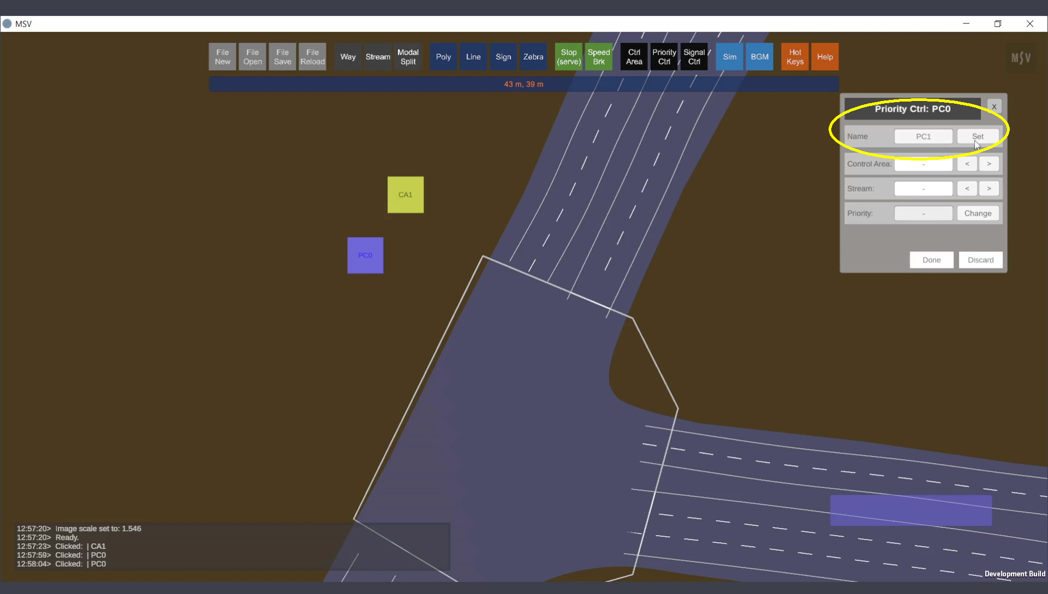This screenshot has width=1048, height=594.
Task: Advance Stream selection with right arrow
Action: pos(989,188)
